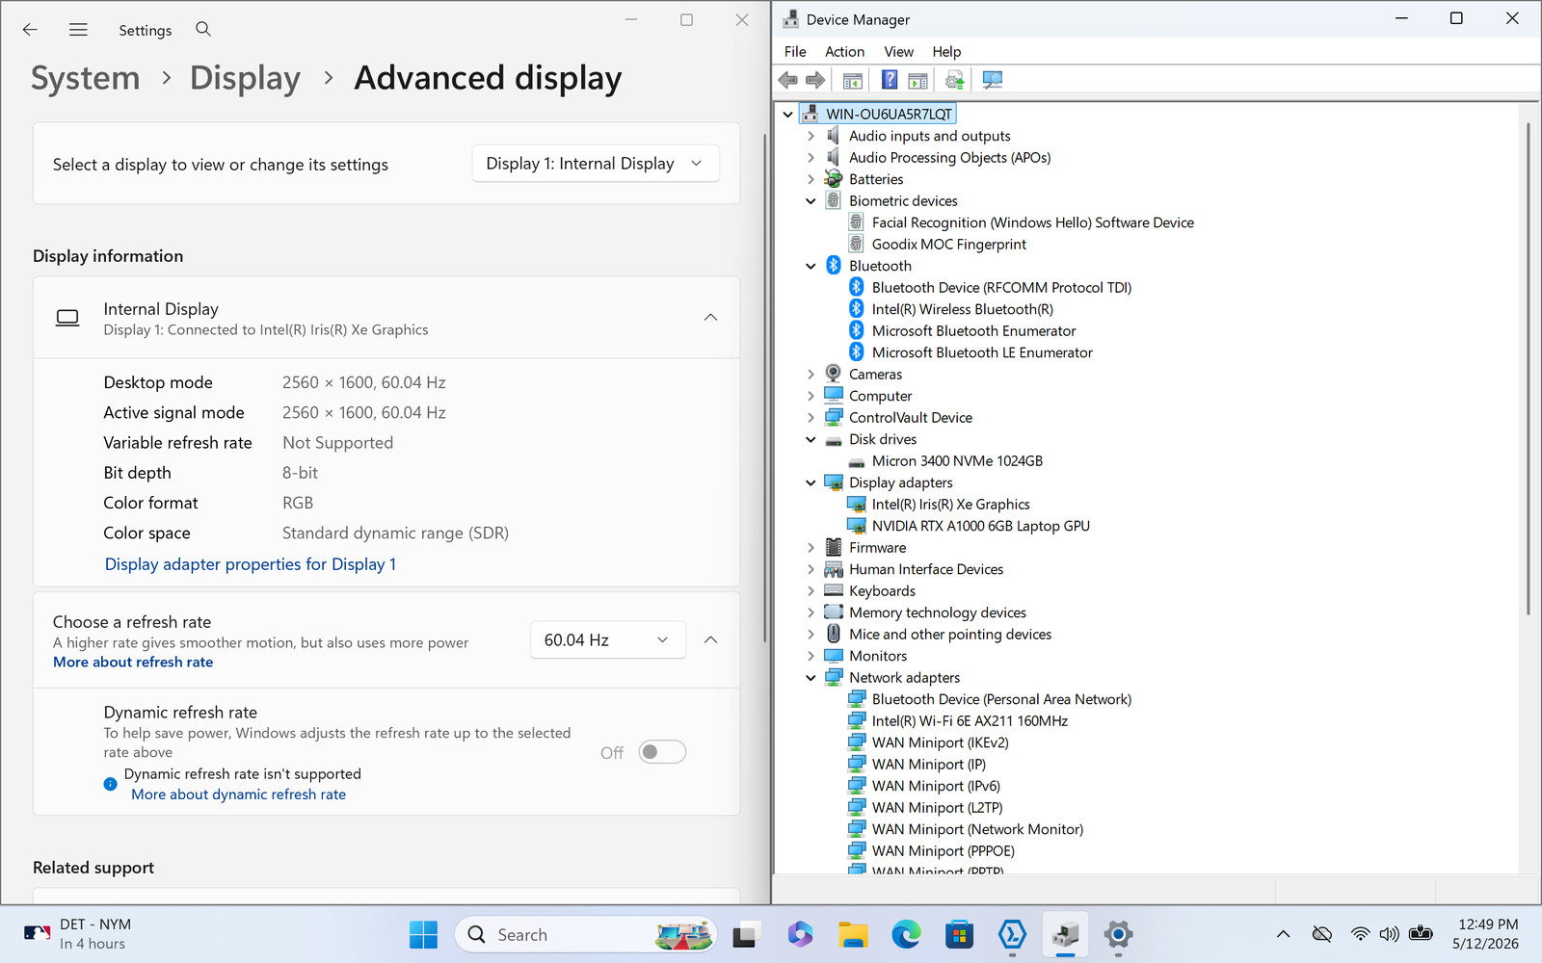Show hidden icons tray chevron
Image resolution: width=1542 pixels, height=963 pixels.
(1283, 934)
